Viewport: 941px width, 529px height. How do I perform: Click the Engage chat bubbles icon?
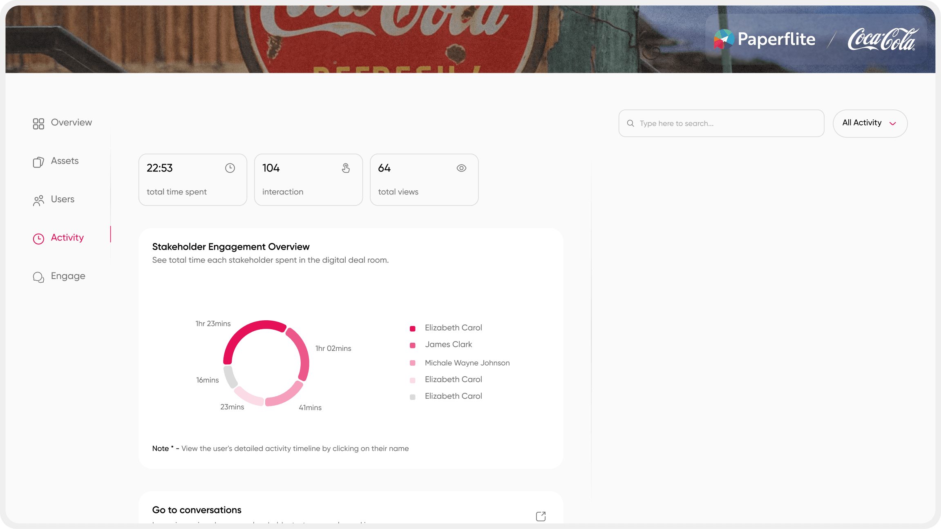[38, 277]
